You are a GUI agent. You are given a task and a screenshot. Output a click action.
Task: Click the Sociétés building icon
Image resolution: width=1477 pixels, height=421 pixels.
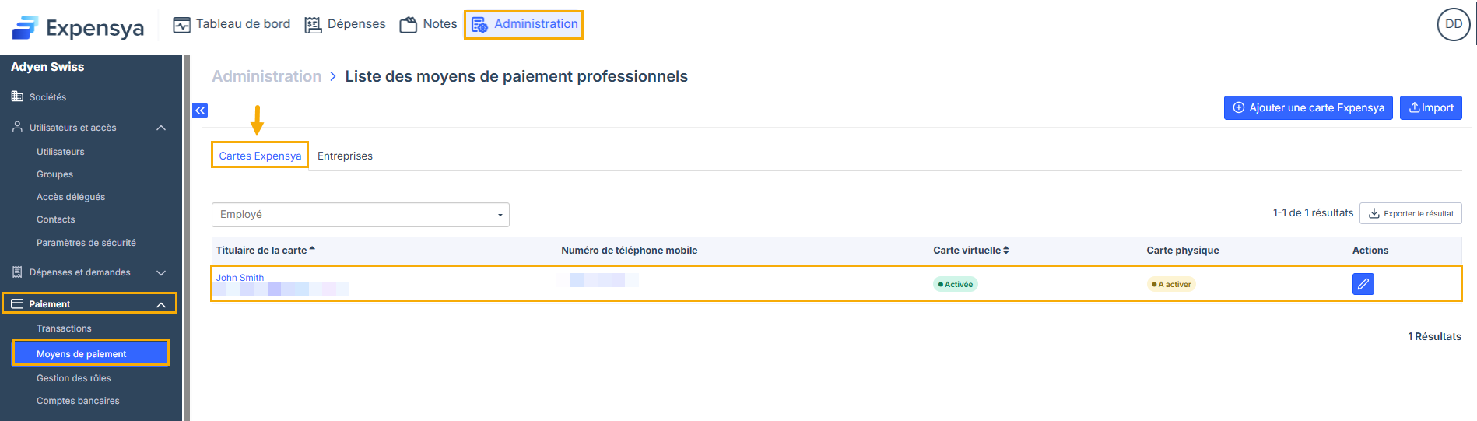[17, 96]
